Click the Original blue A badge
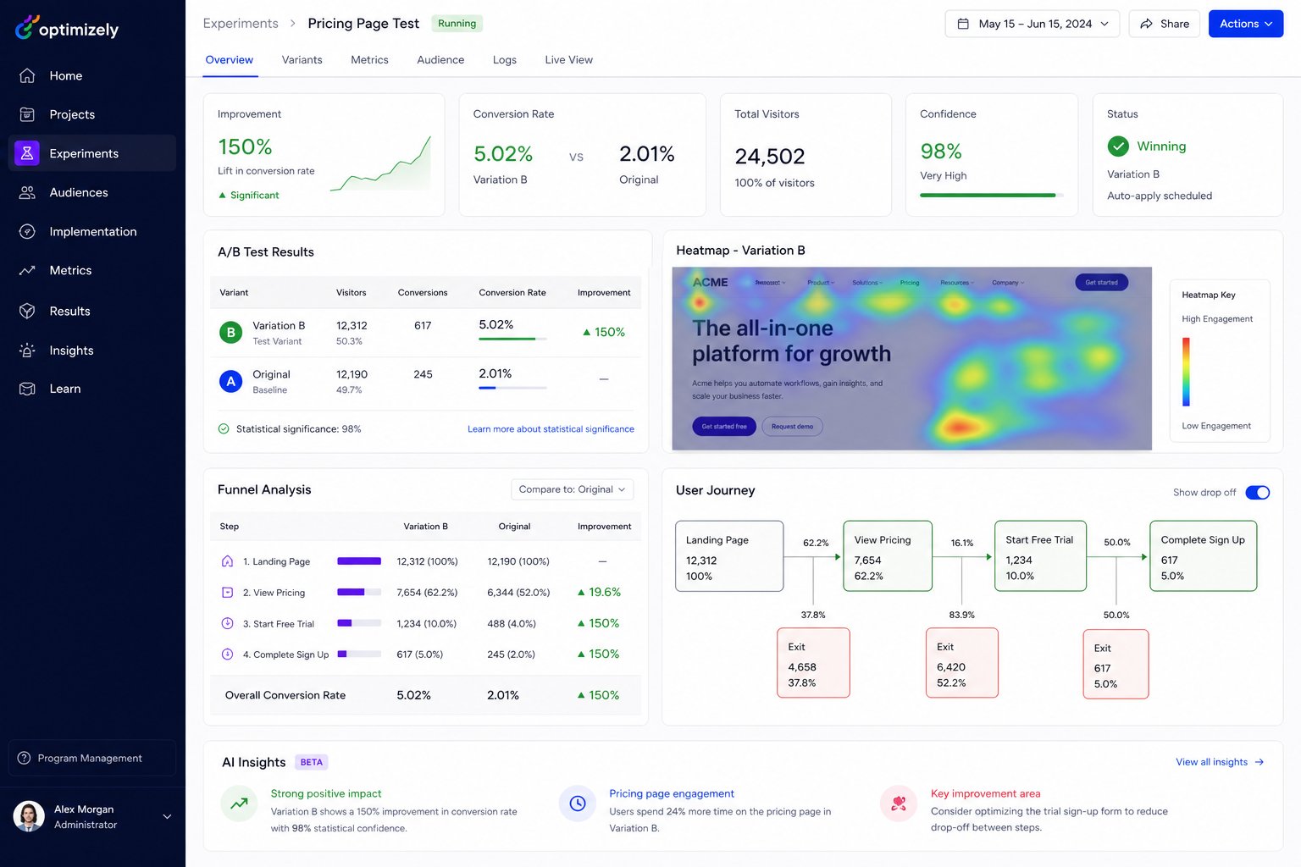The width and height of the screenshot is (1301, 867). [x=230, y=381]
